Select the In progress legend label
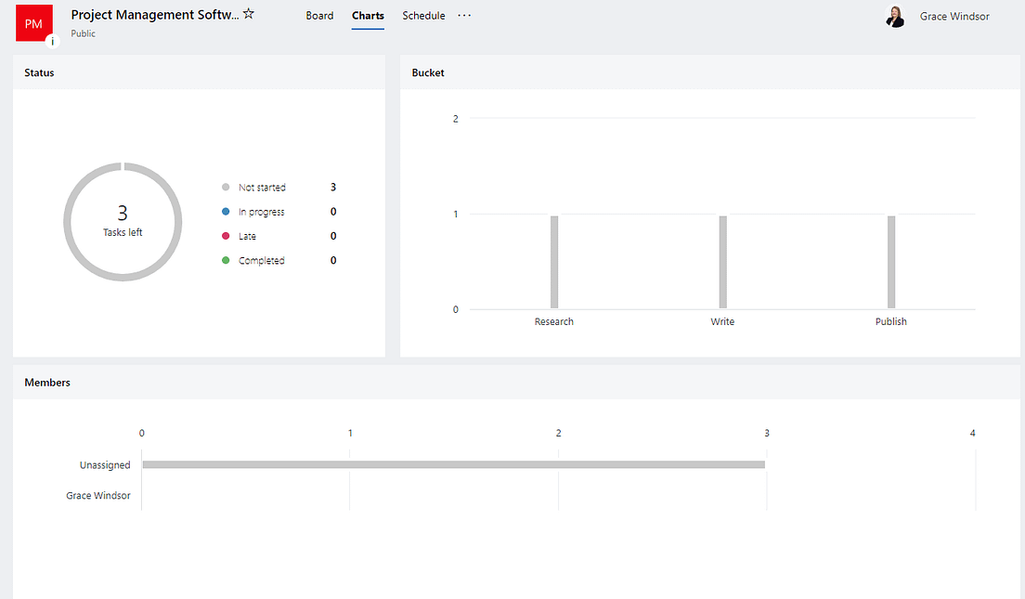The height and width of the screenshot is (599, 1025). tap(262, 212)
